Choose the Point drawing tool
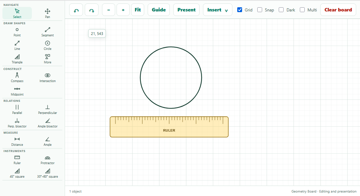Image resolution: width=360 pixels, height=196 pixels. [17, 32]
